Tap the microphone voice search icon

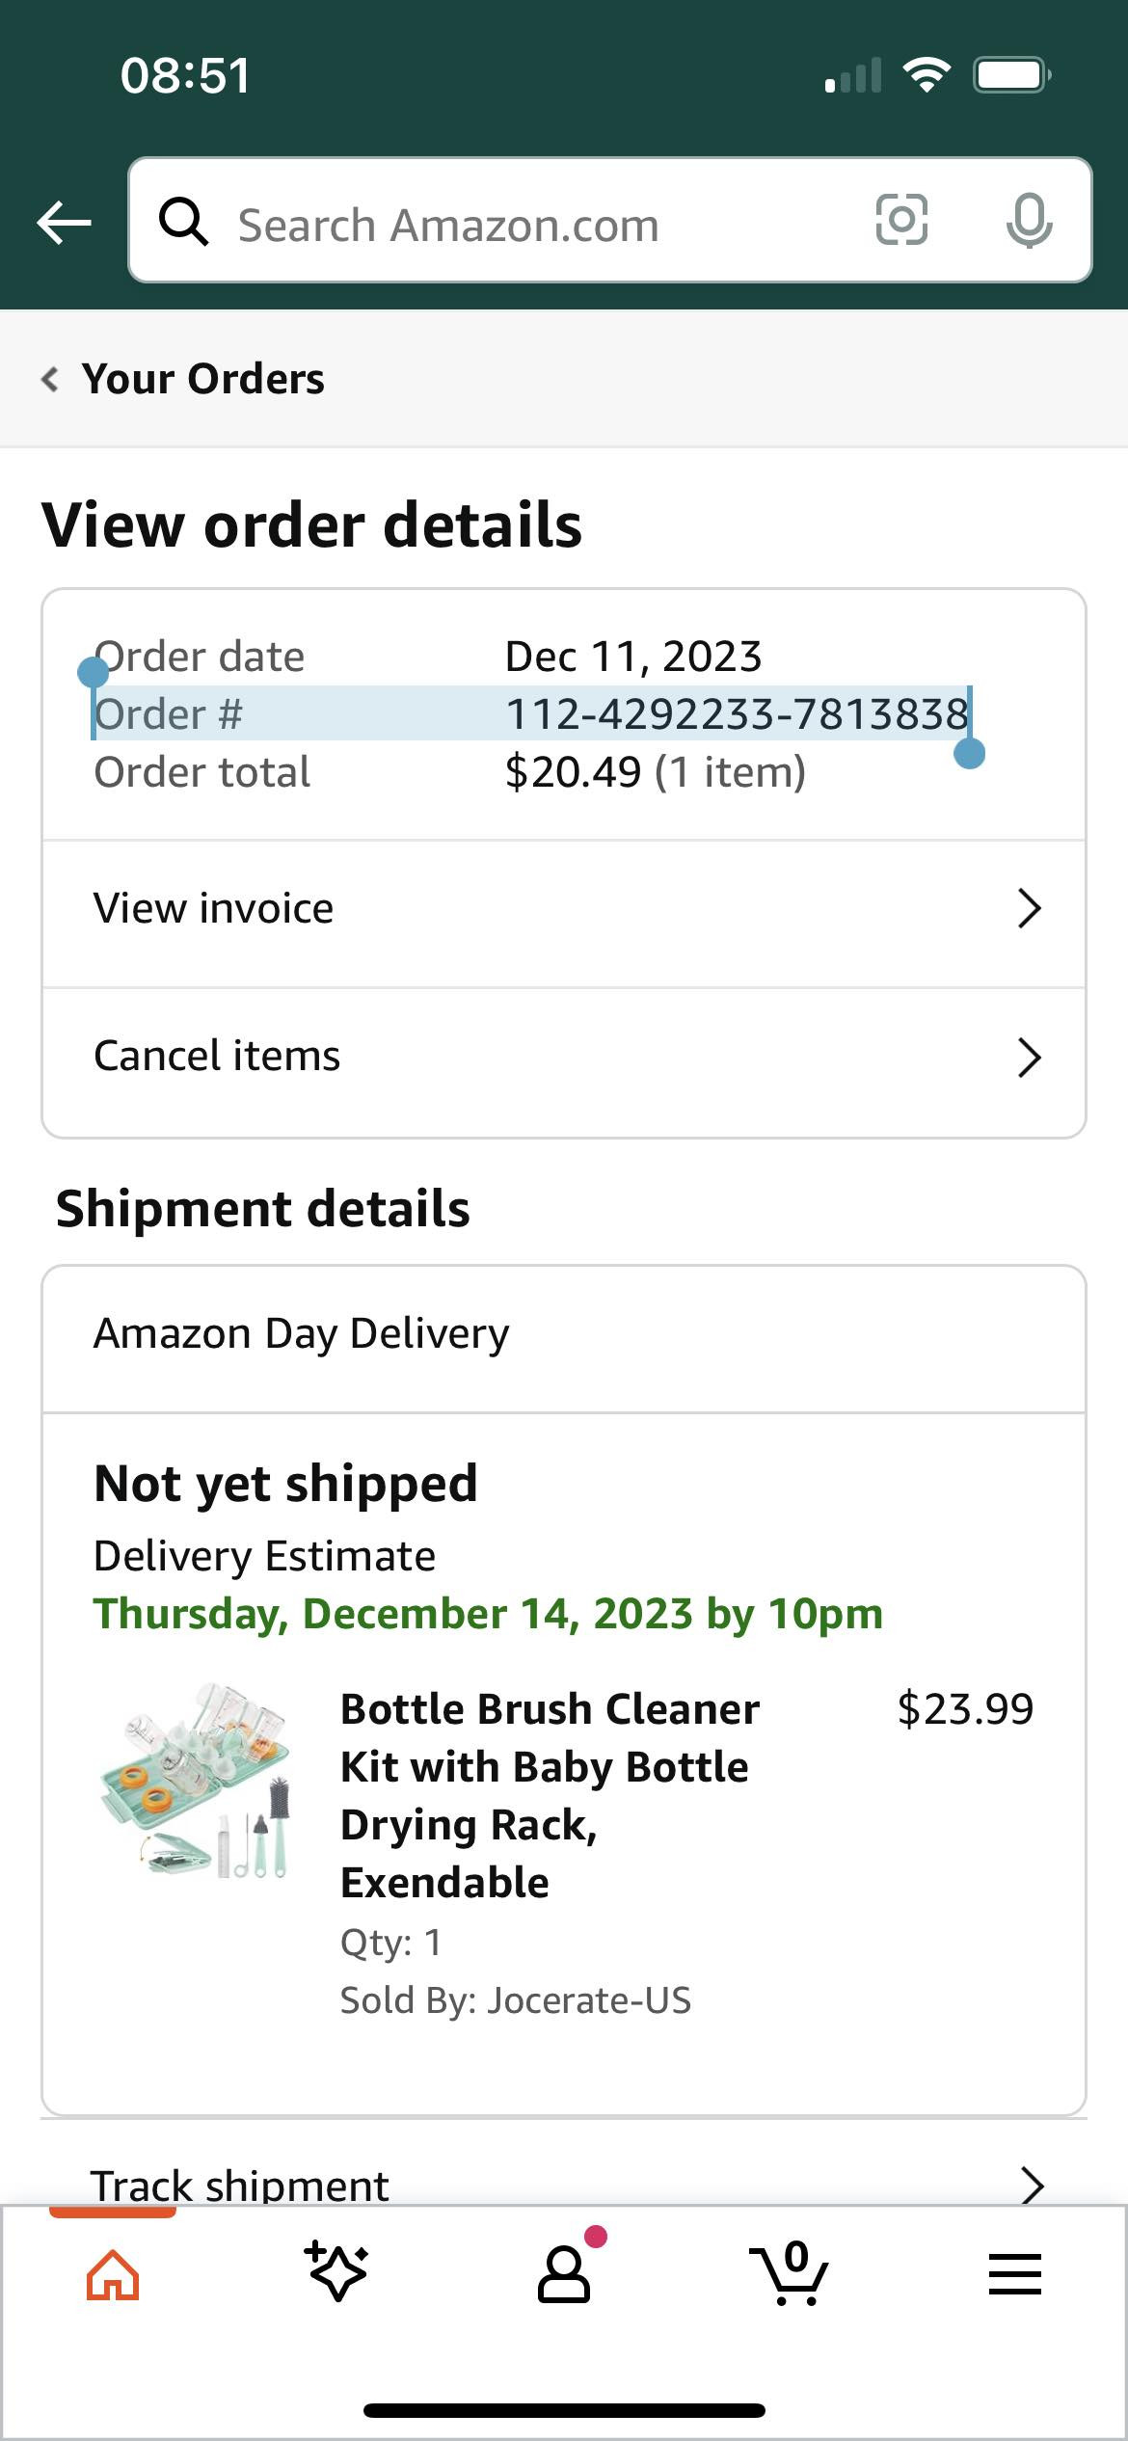(1029, 220)
